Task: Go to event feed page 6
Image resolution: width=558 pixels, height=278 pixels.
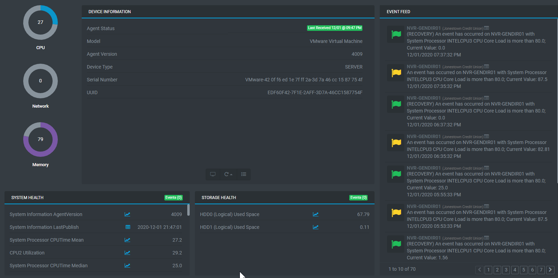Action: pos(533,270)
